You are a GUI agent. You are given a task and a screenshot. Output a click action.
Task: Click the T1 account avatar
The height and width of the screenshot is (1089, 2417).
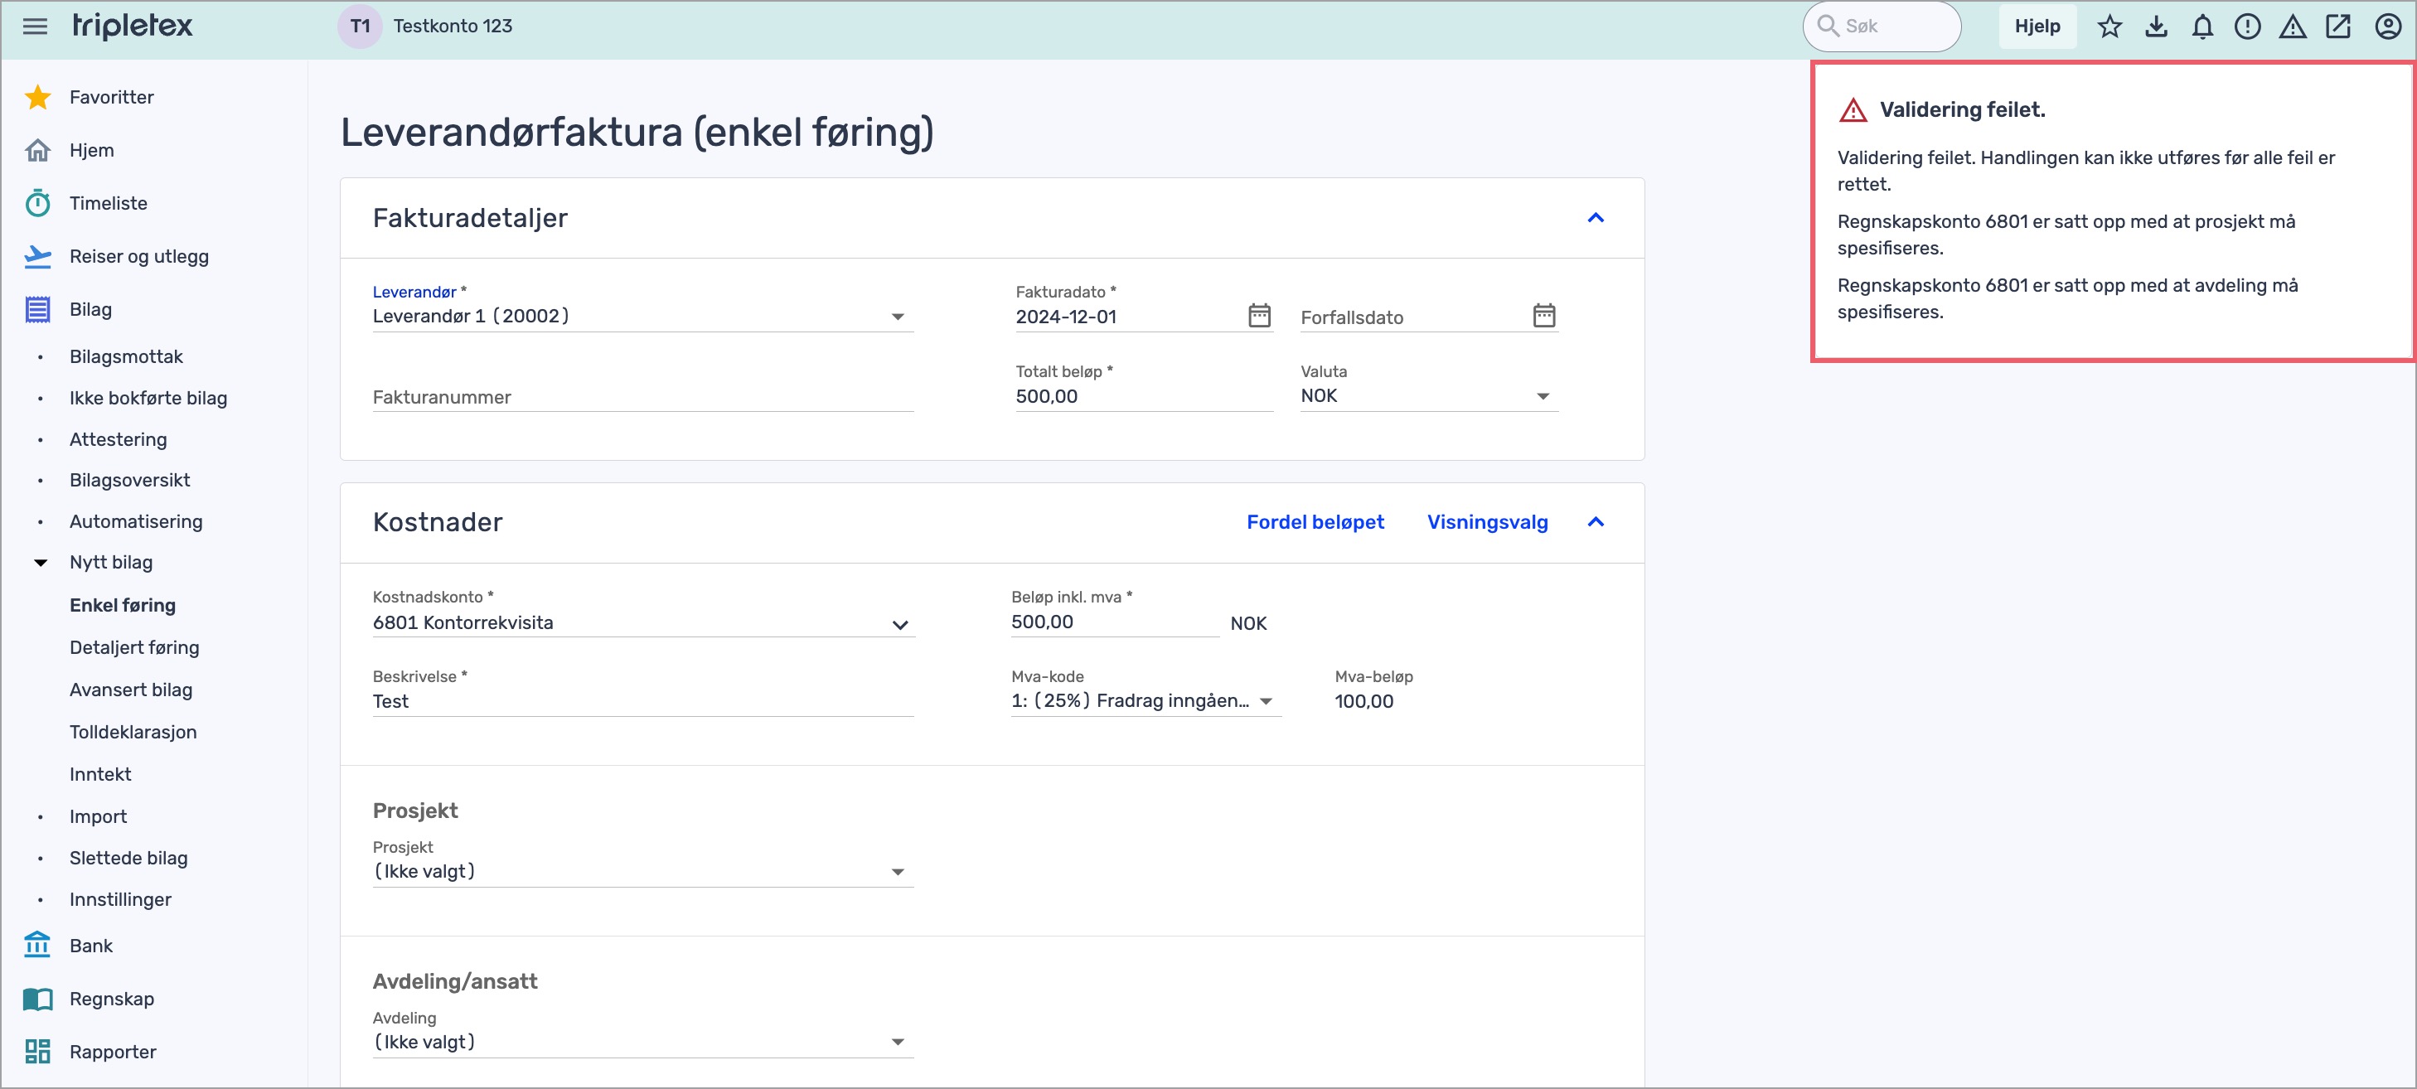[x=361, y=27]
